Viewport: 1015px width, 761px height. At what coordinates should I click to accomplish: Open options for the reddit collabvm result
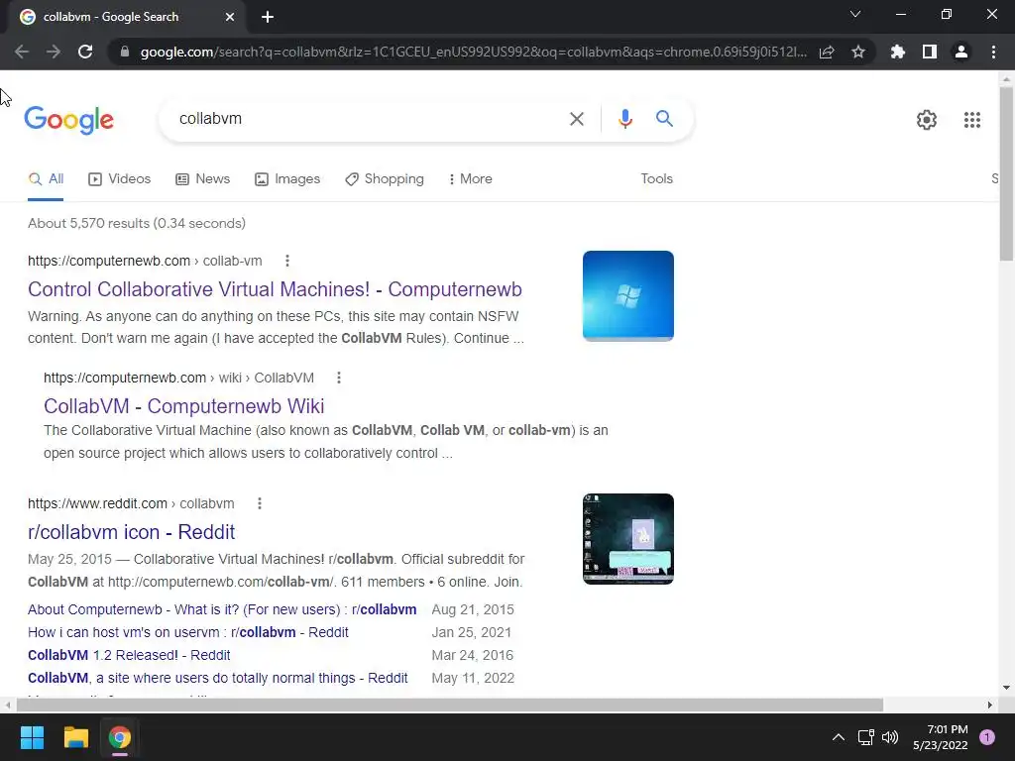[260, 503]
